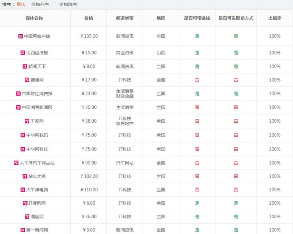Image resolution: width=293 pixels, height=234 pixels.
Task: Click the 价格 column header
Action: pos(88,18)
